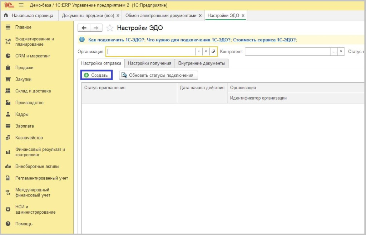Open link Как подключить 1С-ЭДО?

click(116, 40)
